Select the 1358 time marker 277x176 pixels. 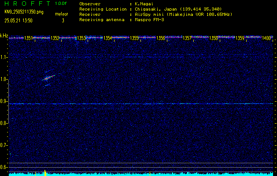click(214, 38)
